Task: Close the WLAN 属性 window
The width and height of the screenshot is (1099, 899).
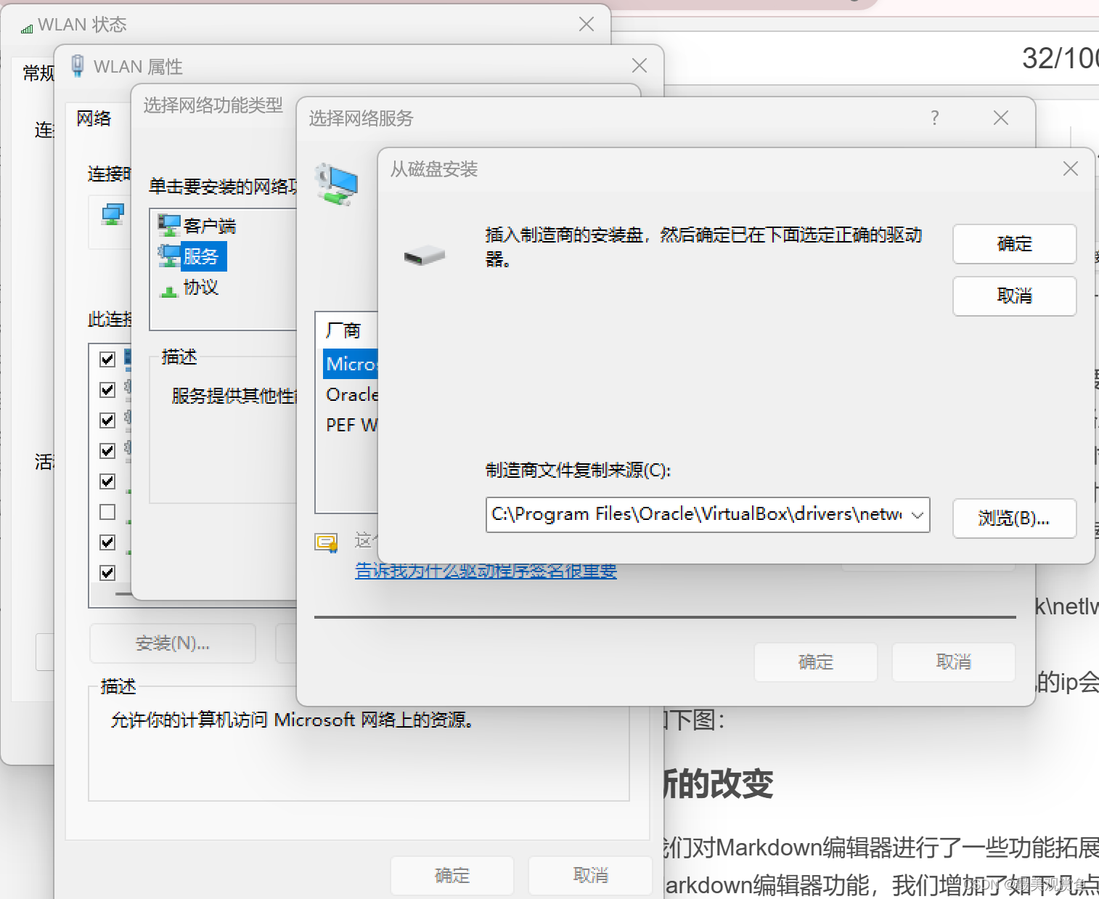Action: coord(640,66)
